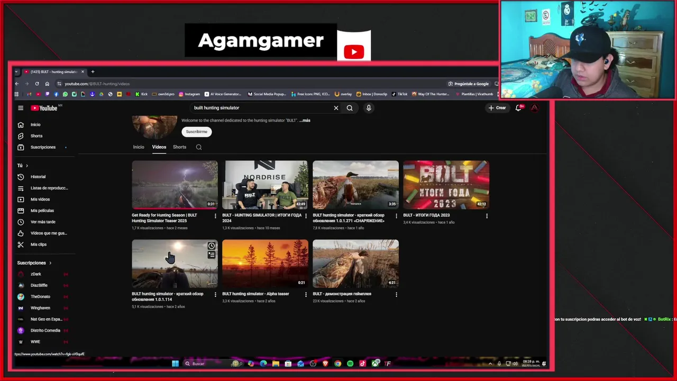Screen dimensions: 677x381
Task: Open the sunset Alpha teaser thumbnail
Action: (265, 264)
